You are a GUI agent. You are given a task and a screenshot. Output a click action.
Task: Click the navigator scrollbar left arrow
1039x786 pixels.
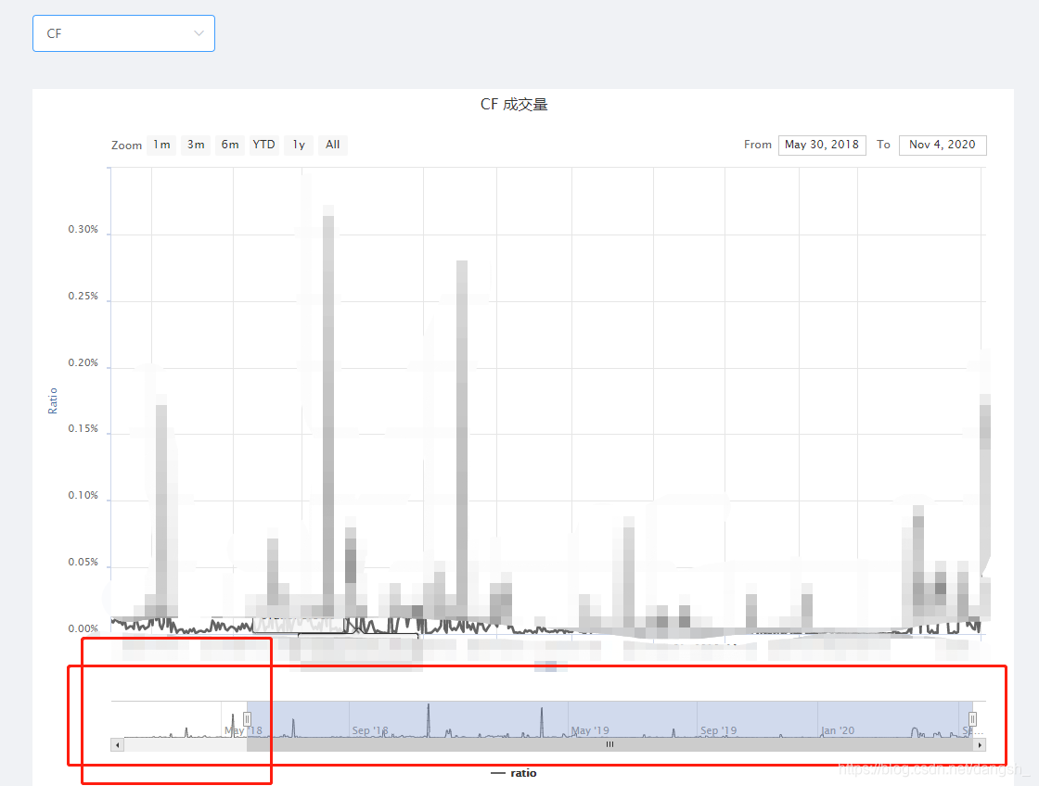tap(117, 744)
